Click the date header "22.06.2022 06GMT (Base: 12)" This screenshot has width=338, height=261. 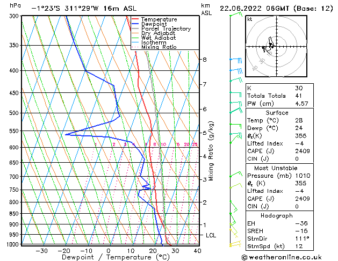coord(276,9)
